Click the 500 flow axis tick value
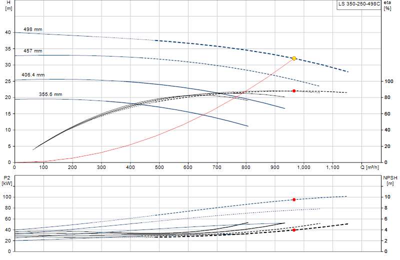Screen dimensions: 400x260 point(159,167)
